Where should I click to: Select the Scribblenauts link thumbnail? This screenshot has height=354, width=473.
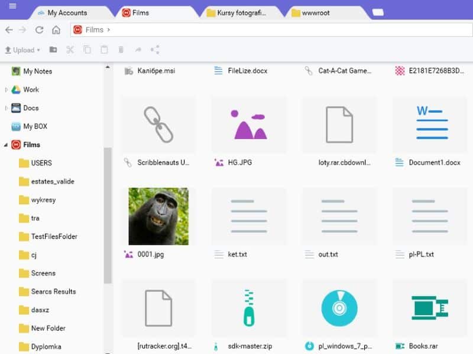(x=158, y=124)
